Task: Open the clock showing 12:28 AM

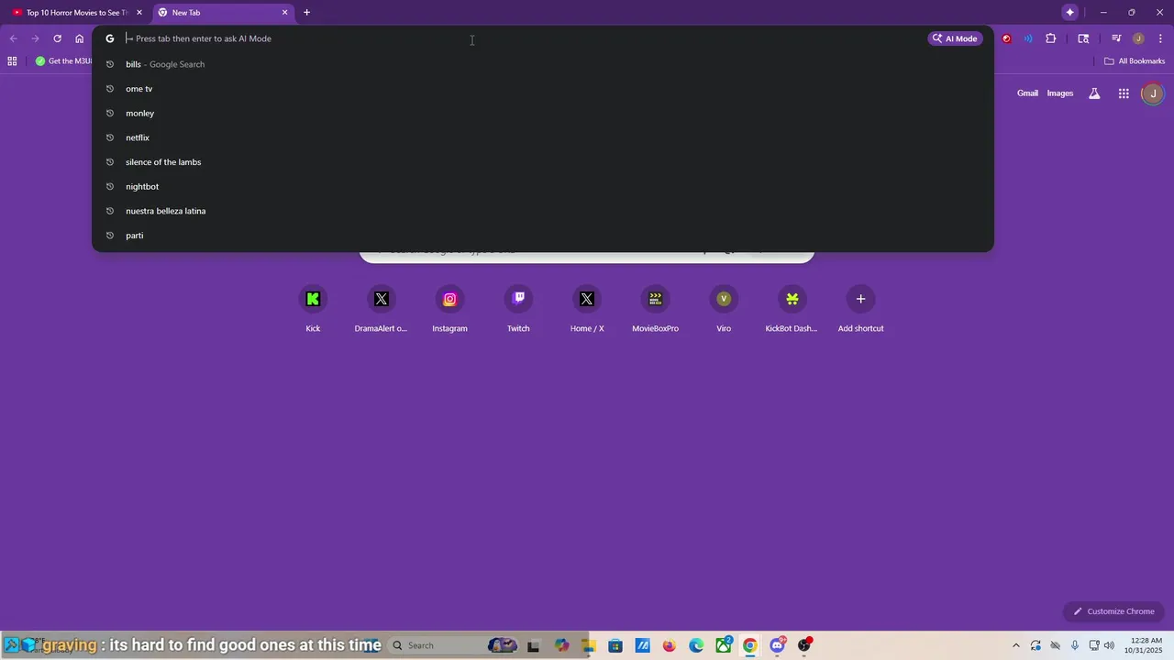Action: 1144,645
